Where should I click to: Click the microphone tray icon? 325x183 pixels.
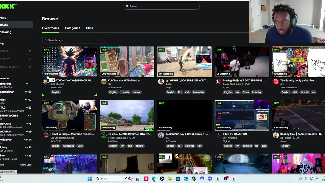[306, 179]
